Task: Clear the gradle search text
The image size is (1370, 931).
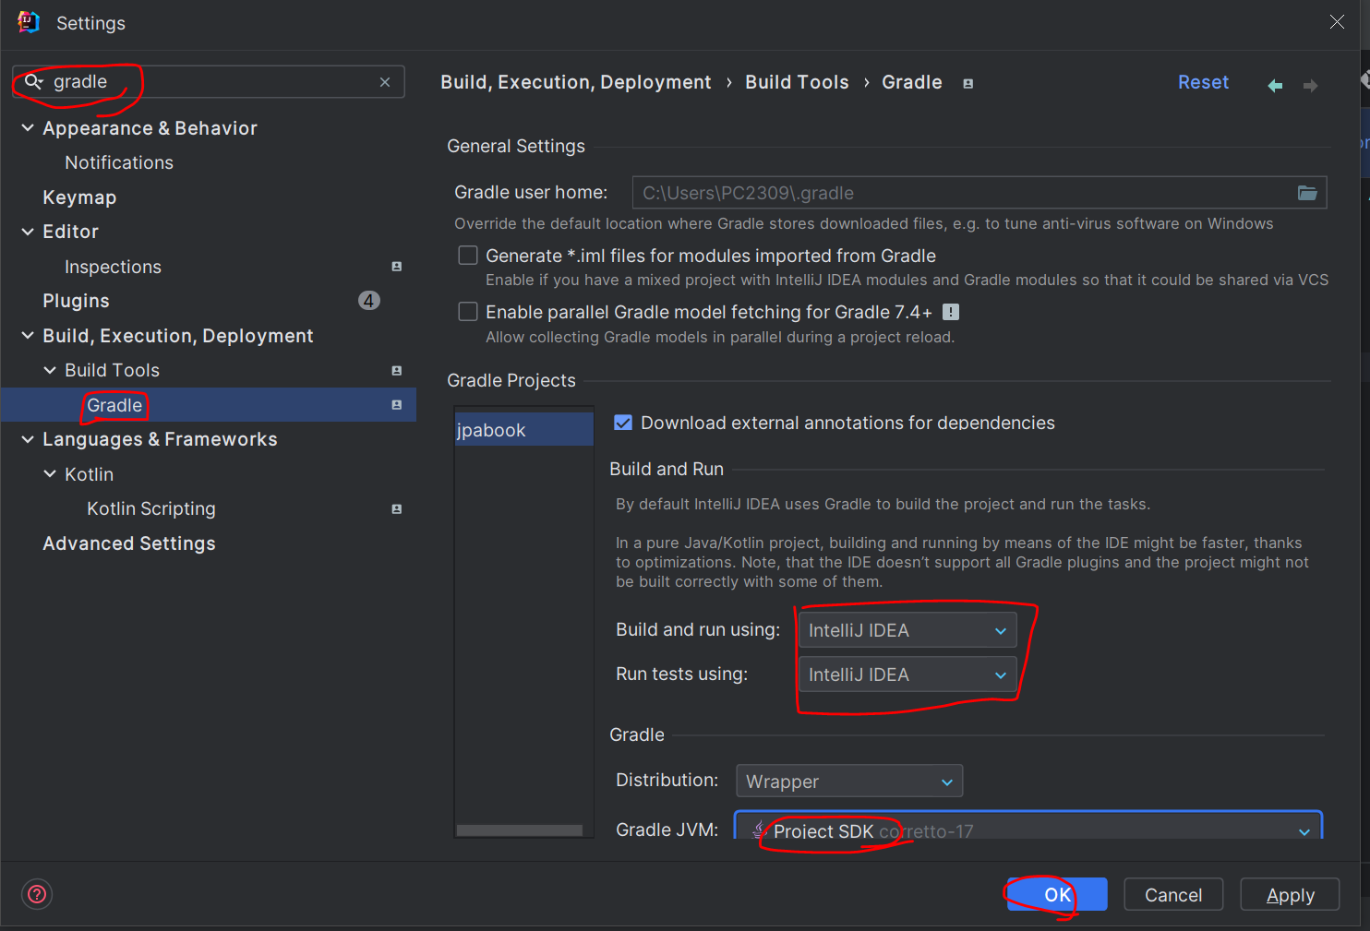Action: pos(385,82)
